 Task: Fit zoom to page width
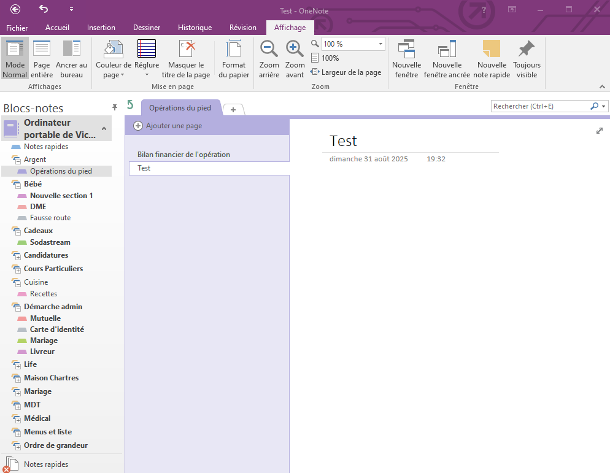point(346,72)
